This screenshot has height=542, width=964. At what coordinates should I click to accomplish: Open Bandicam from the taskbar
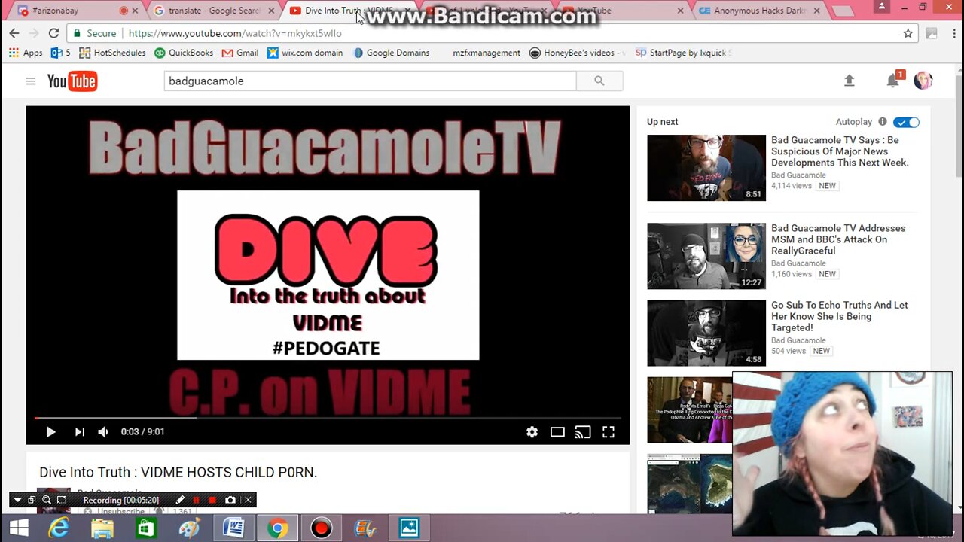322,528
